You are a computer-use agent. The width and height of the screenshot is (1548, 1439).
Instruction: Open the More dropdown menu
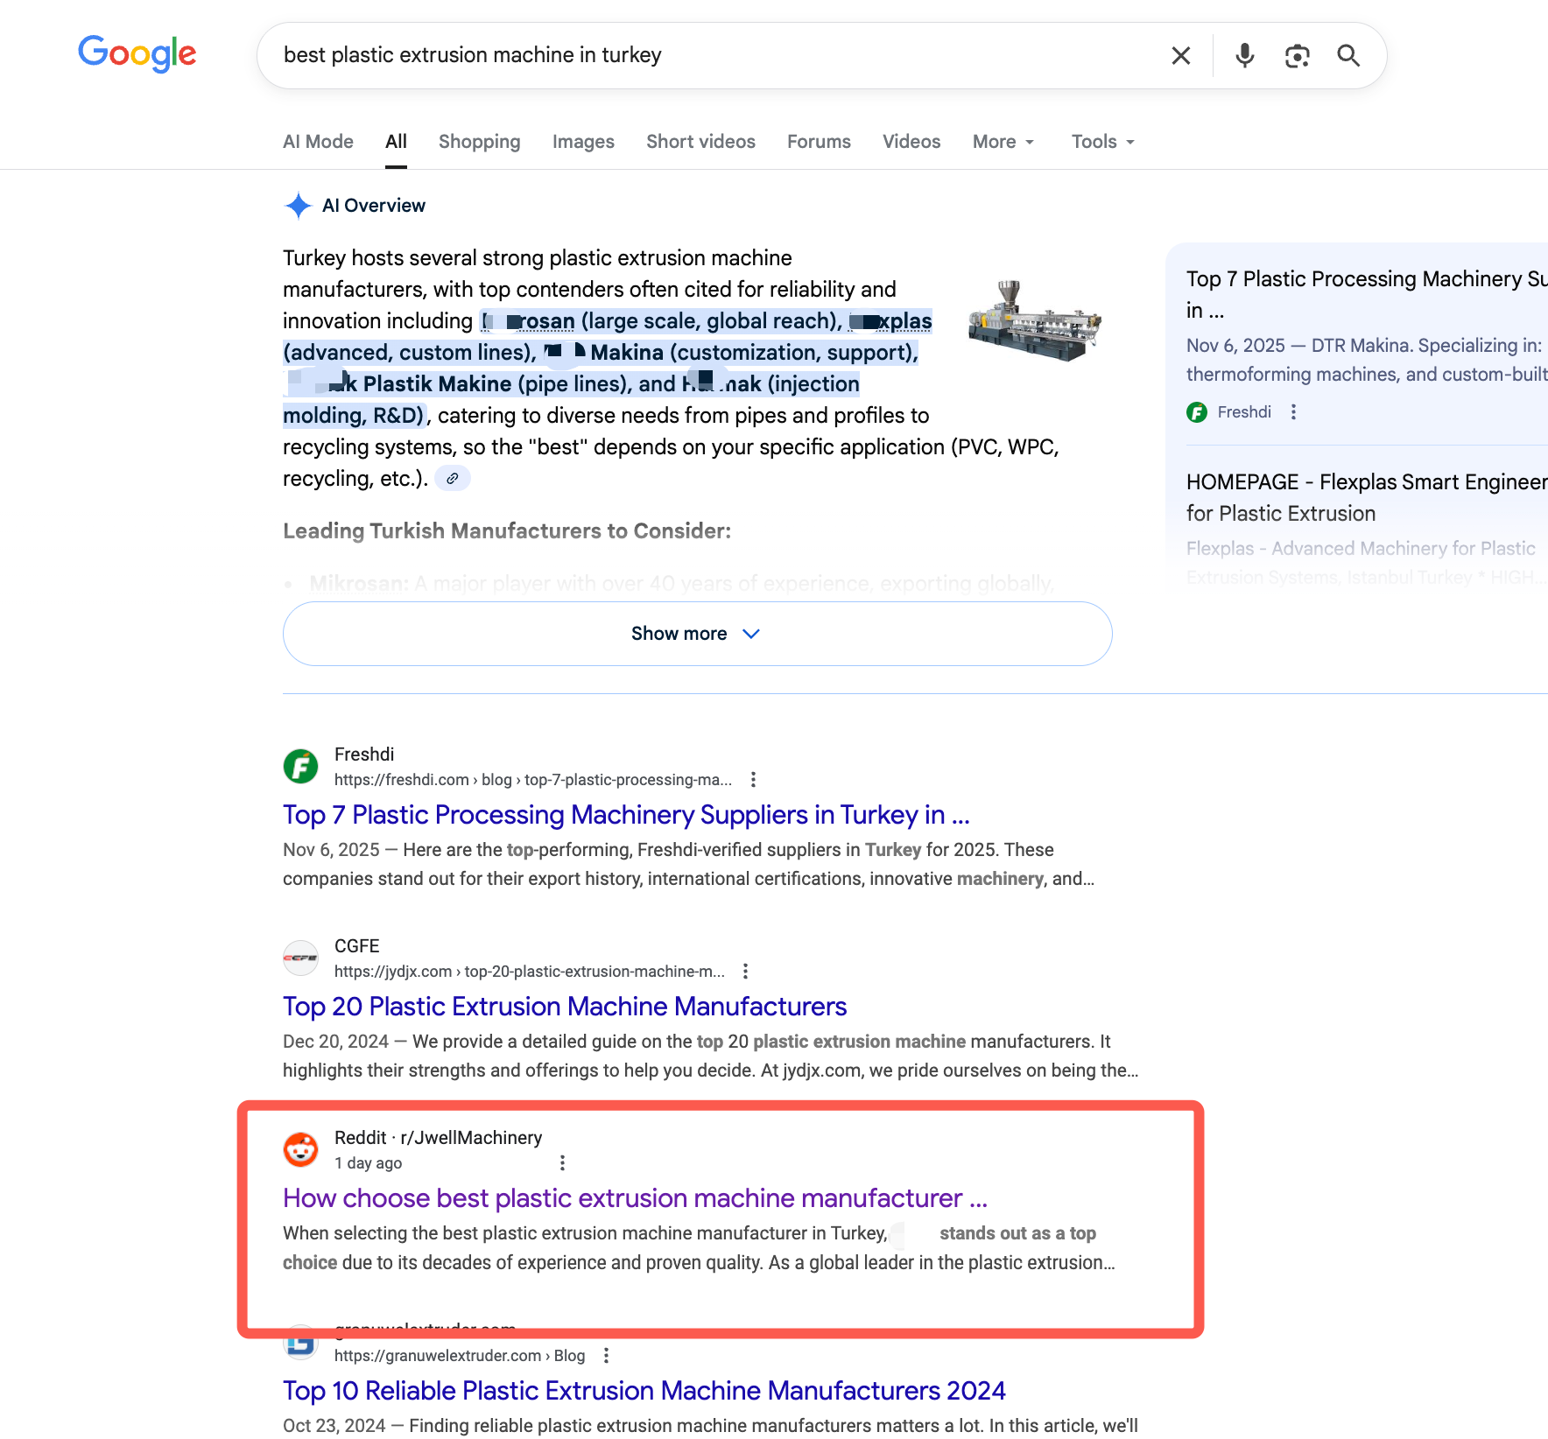tap(1003, 142)
